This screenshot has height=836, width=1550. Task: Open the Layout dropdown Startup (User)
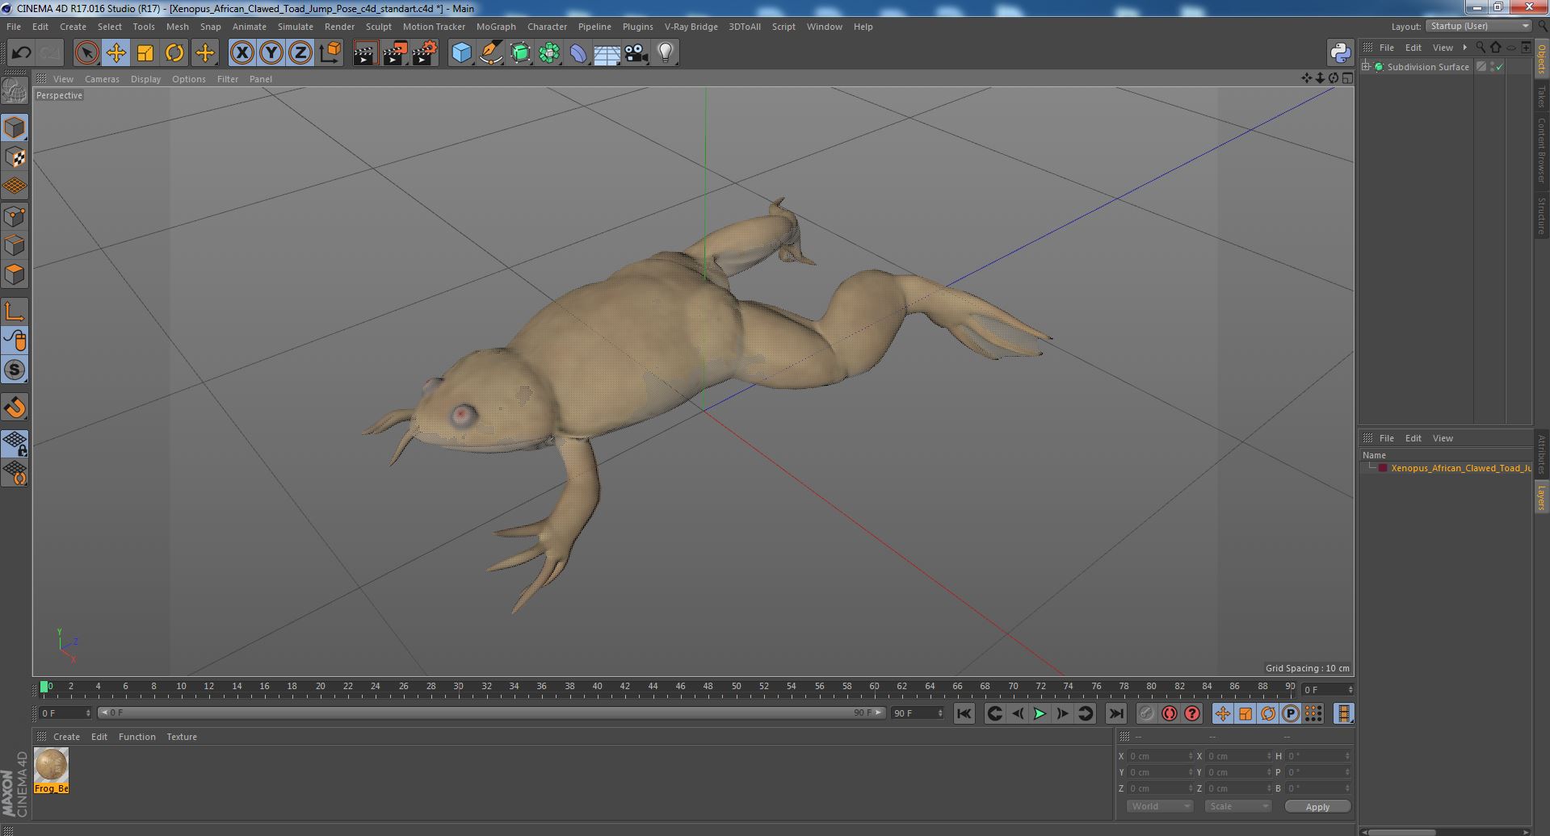[x=1478, y=26]
